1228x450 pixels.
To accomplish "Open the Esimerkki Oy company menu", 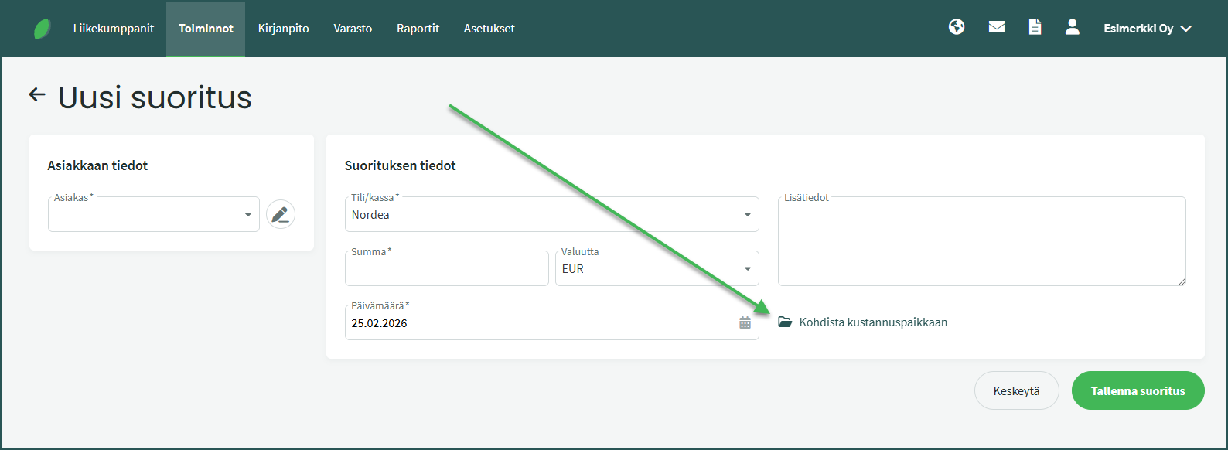I will click(1147, 29).
